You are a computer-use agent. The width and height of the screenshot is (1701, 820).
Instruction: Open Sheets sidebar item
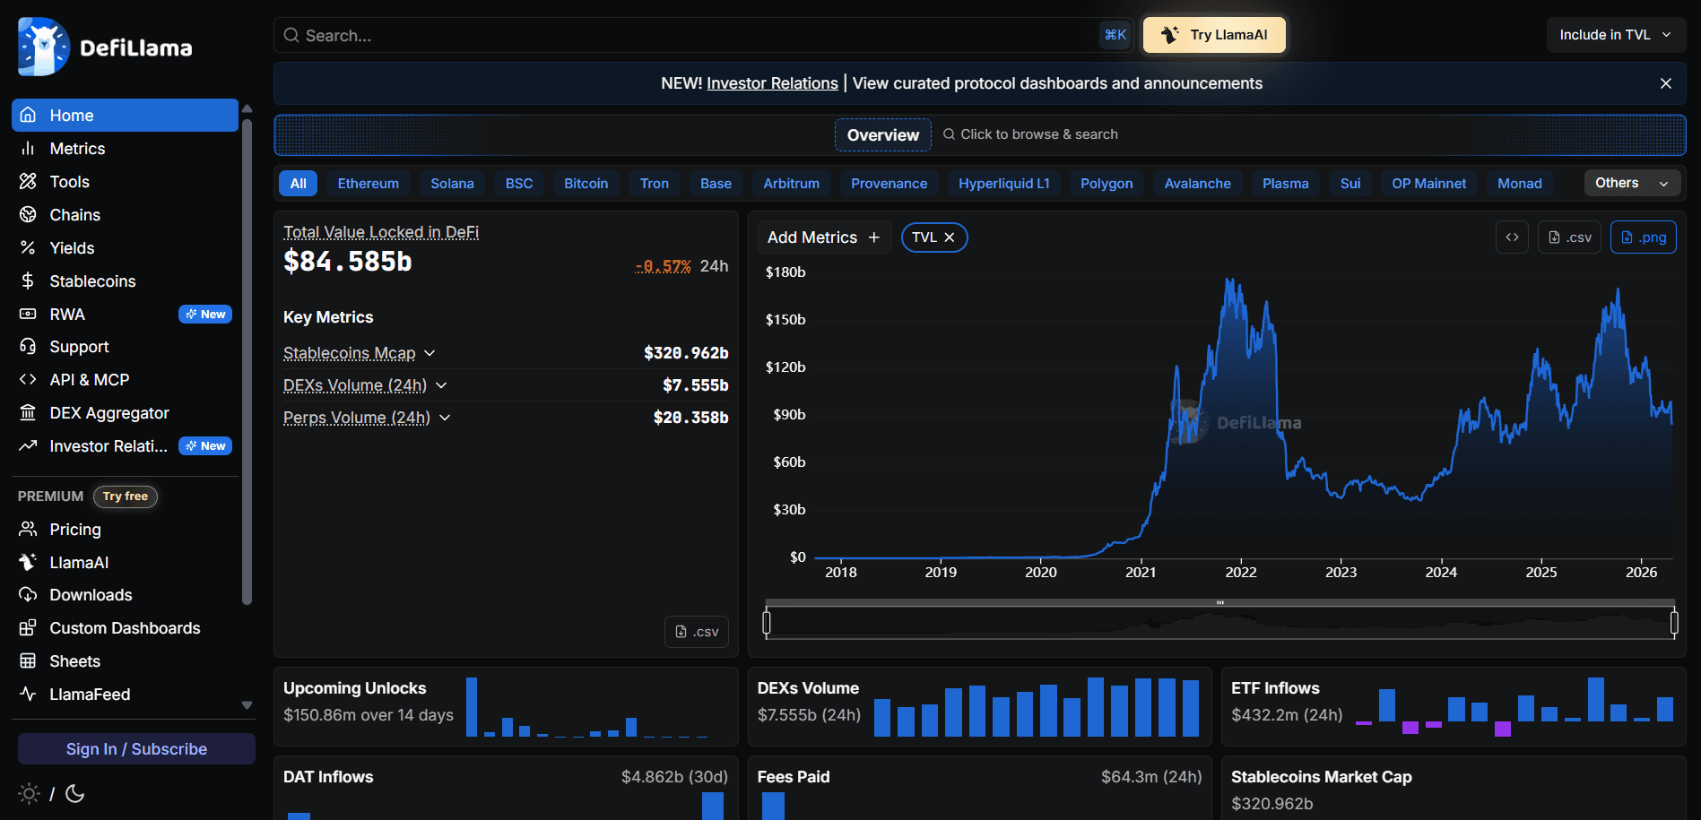click(125, 661)
